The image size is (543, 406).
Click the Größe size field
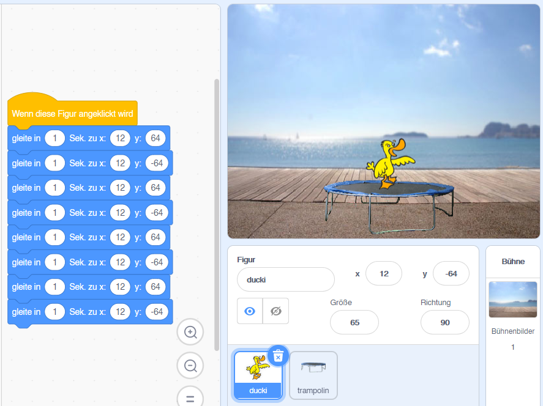(354, 322)
